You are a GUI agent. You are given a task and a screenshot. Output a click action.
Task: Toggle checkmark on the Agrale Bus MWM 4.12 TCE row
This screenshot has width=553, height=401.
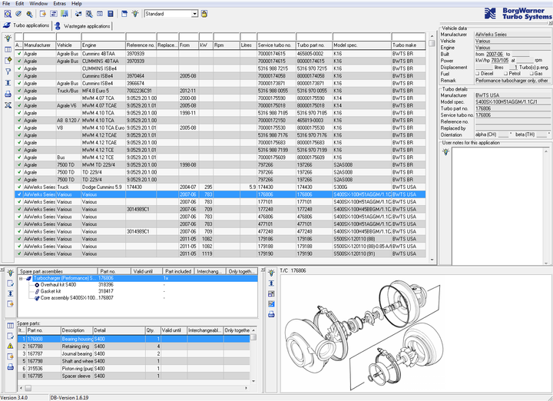(18, 157)
